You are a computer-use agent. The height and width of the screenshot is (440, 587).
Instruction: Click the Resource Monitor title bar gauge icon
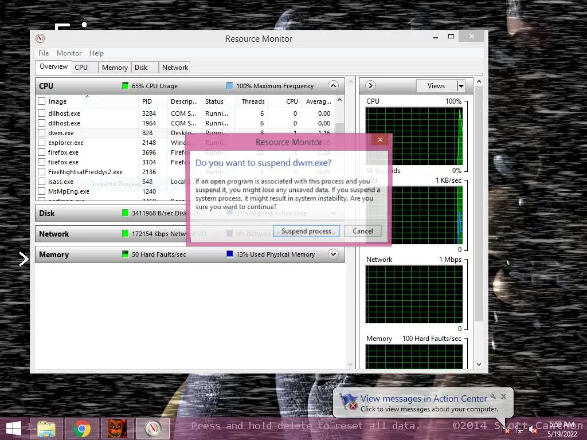pyautogui.click(x=40, y=38)
